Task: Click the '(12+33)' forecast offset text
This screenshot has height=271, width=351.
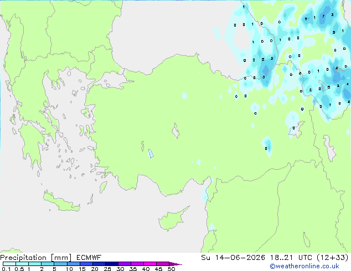Action: pyautogui.click(x=333, y=258)
